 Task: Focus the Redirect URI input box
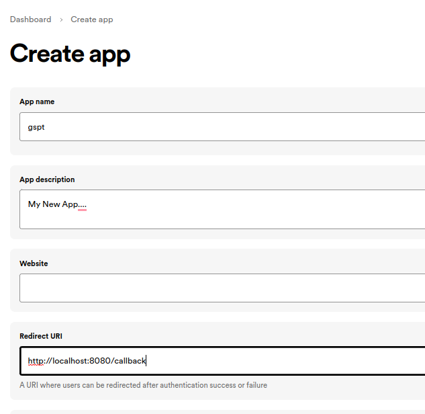click(269, 361)
